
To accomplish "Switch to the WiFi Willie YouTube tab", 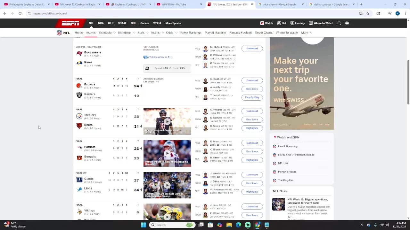I will click(178, 4).
